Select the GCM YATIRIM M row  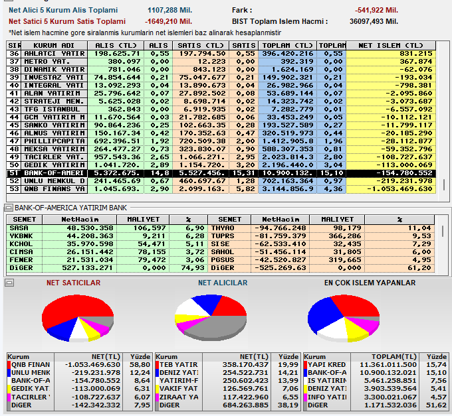pyautogui.click(x=221, y=117)
